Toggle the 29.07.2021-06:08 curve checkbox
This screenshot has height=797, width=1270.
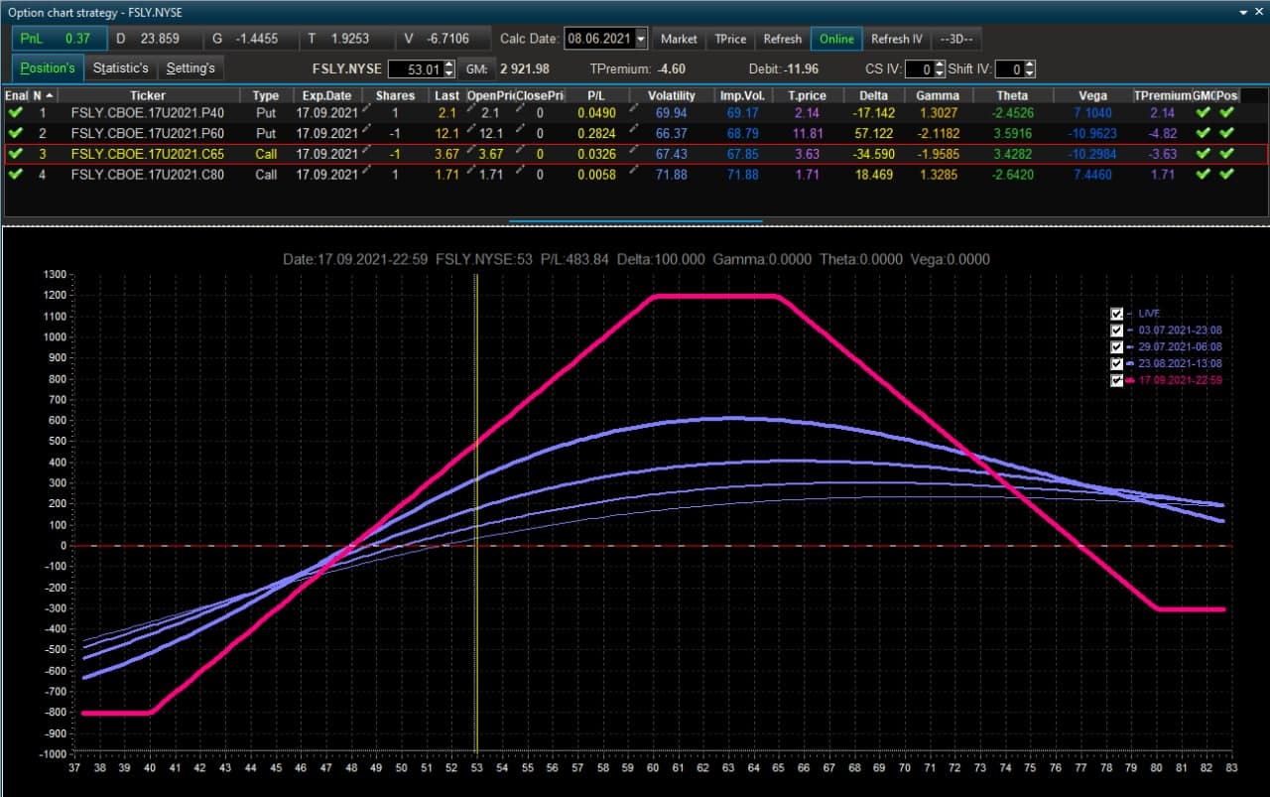[x=1118, y=346]
